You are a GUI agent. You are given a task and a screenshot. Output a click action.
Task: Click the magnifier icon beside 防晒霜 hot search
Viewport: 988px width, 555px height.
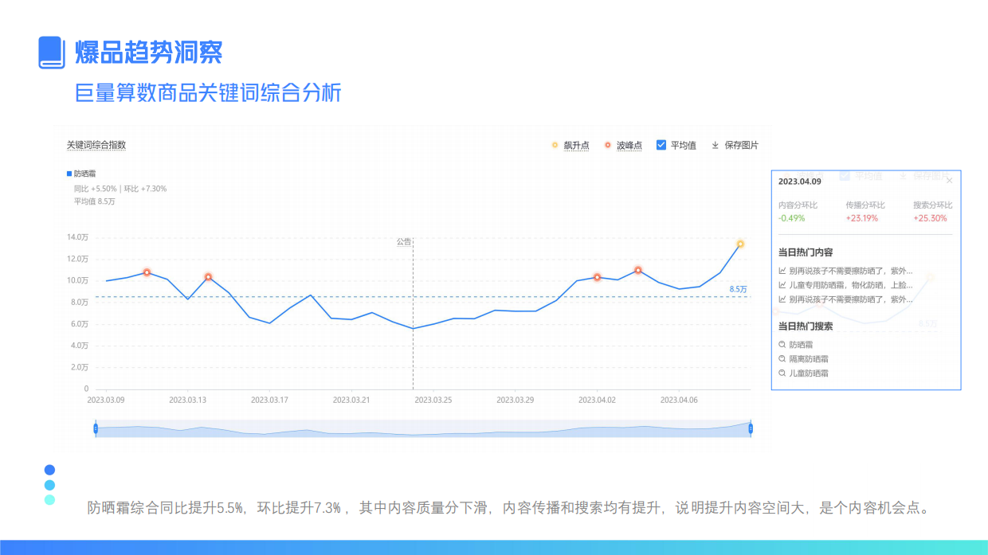pyautogui.click(x=781, y=342)
